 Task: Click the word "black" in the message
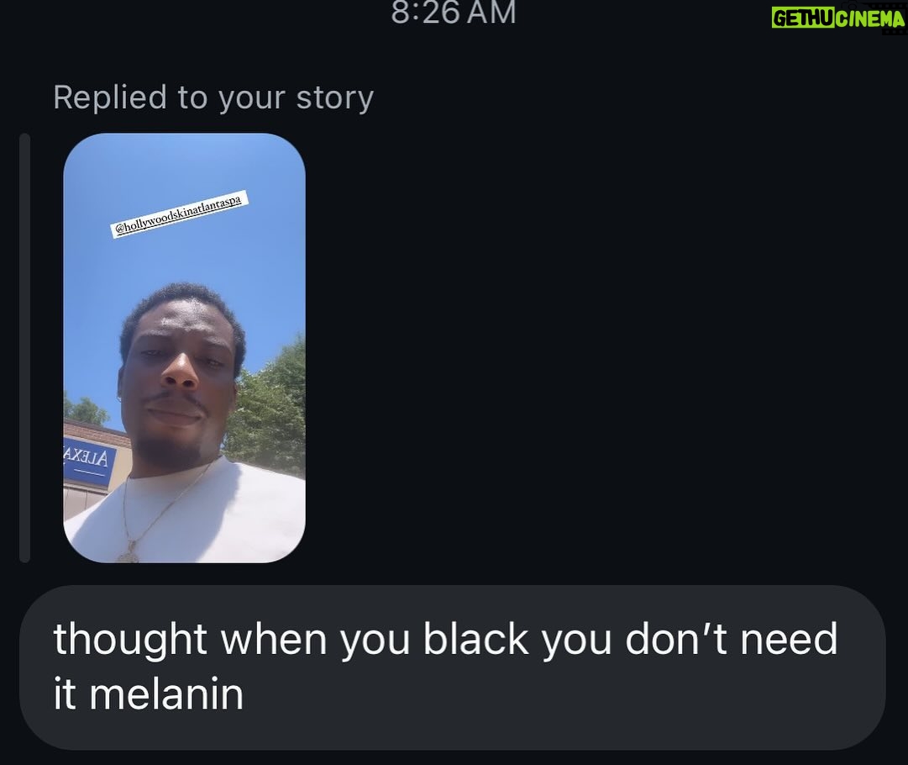click(476, 639)
